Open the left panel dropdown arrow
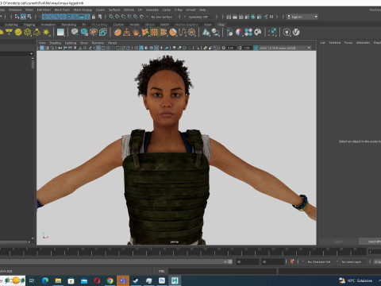Image resolution: width=381 pixels, height=286 pixels. coord(32,54)
